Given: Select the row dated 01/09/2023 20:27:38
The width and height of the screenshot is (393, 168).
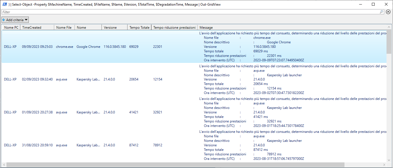Looking at the screenshot, I should (x=194, y=112).
